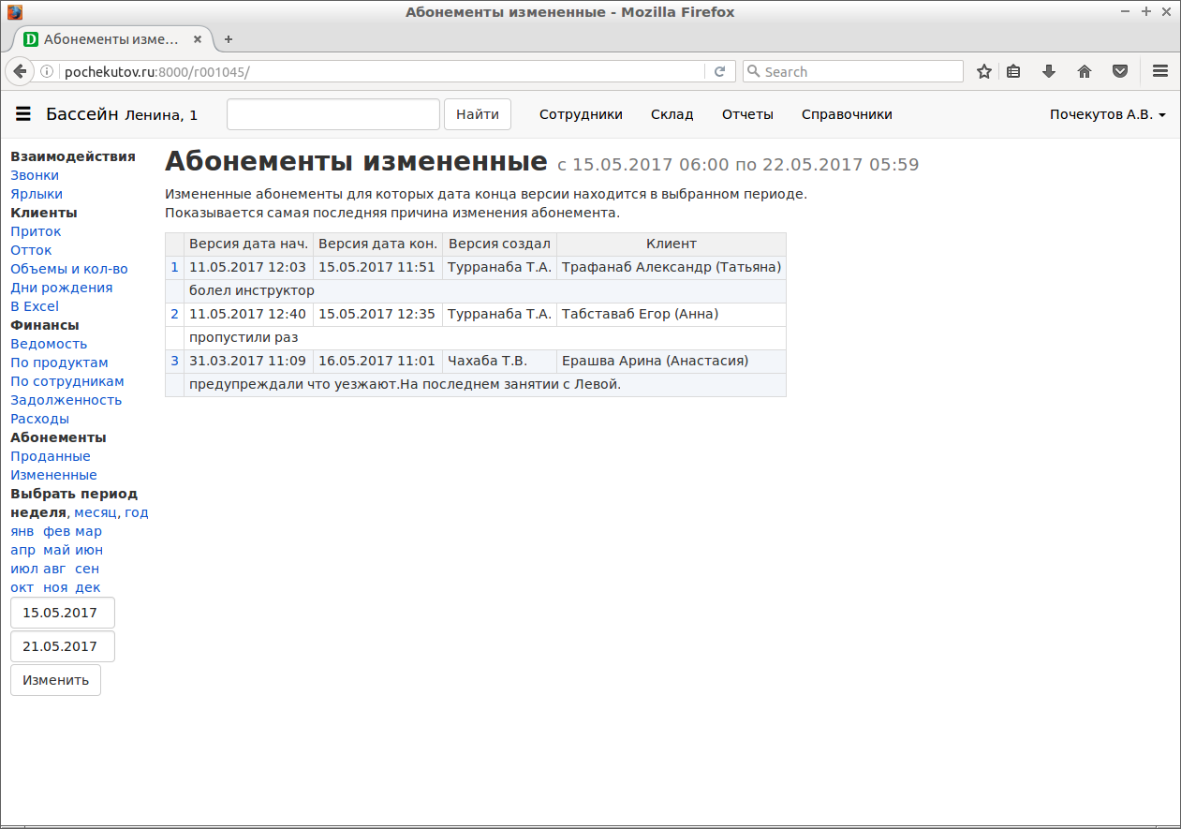Open the Справочники menu

coord(847,114)
